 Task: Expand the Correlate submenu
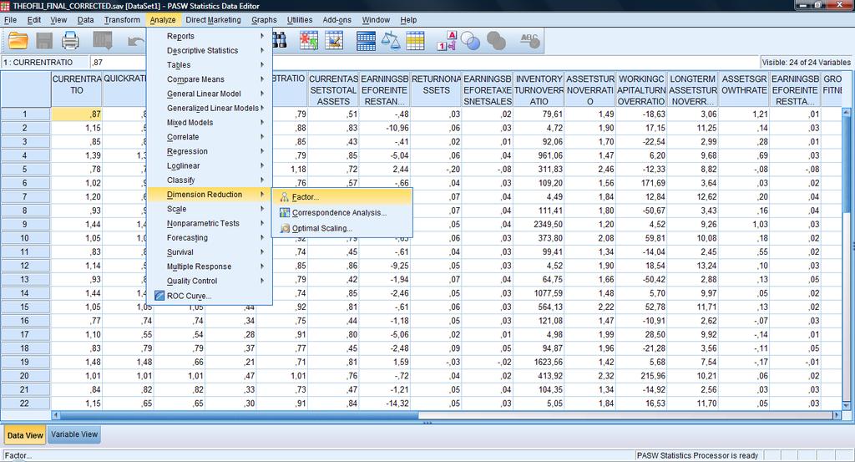(210, 137)
